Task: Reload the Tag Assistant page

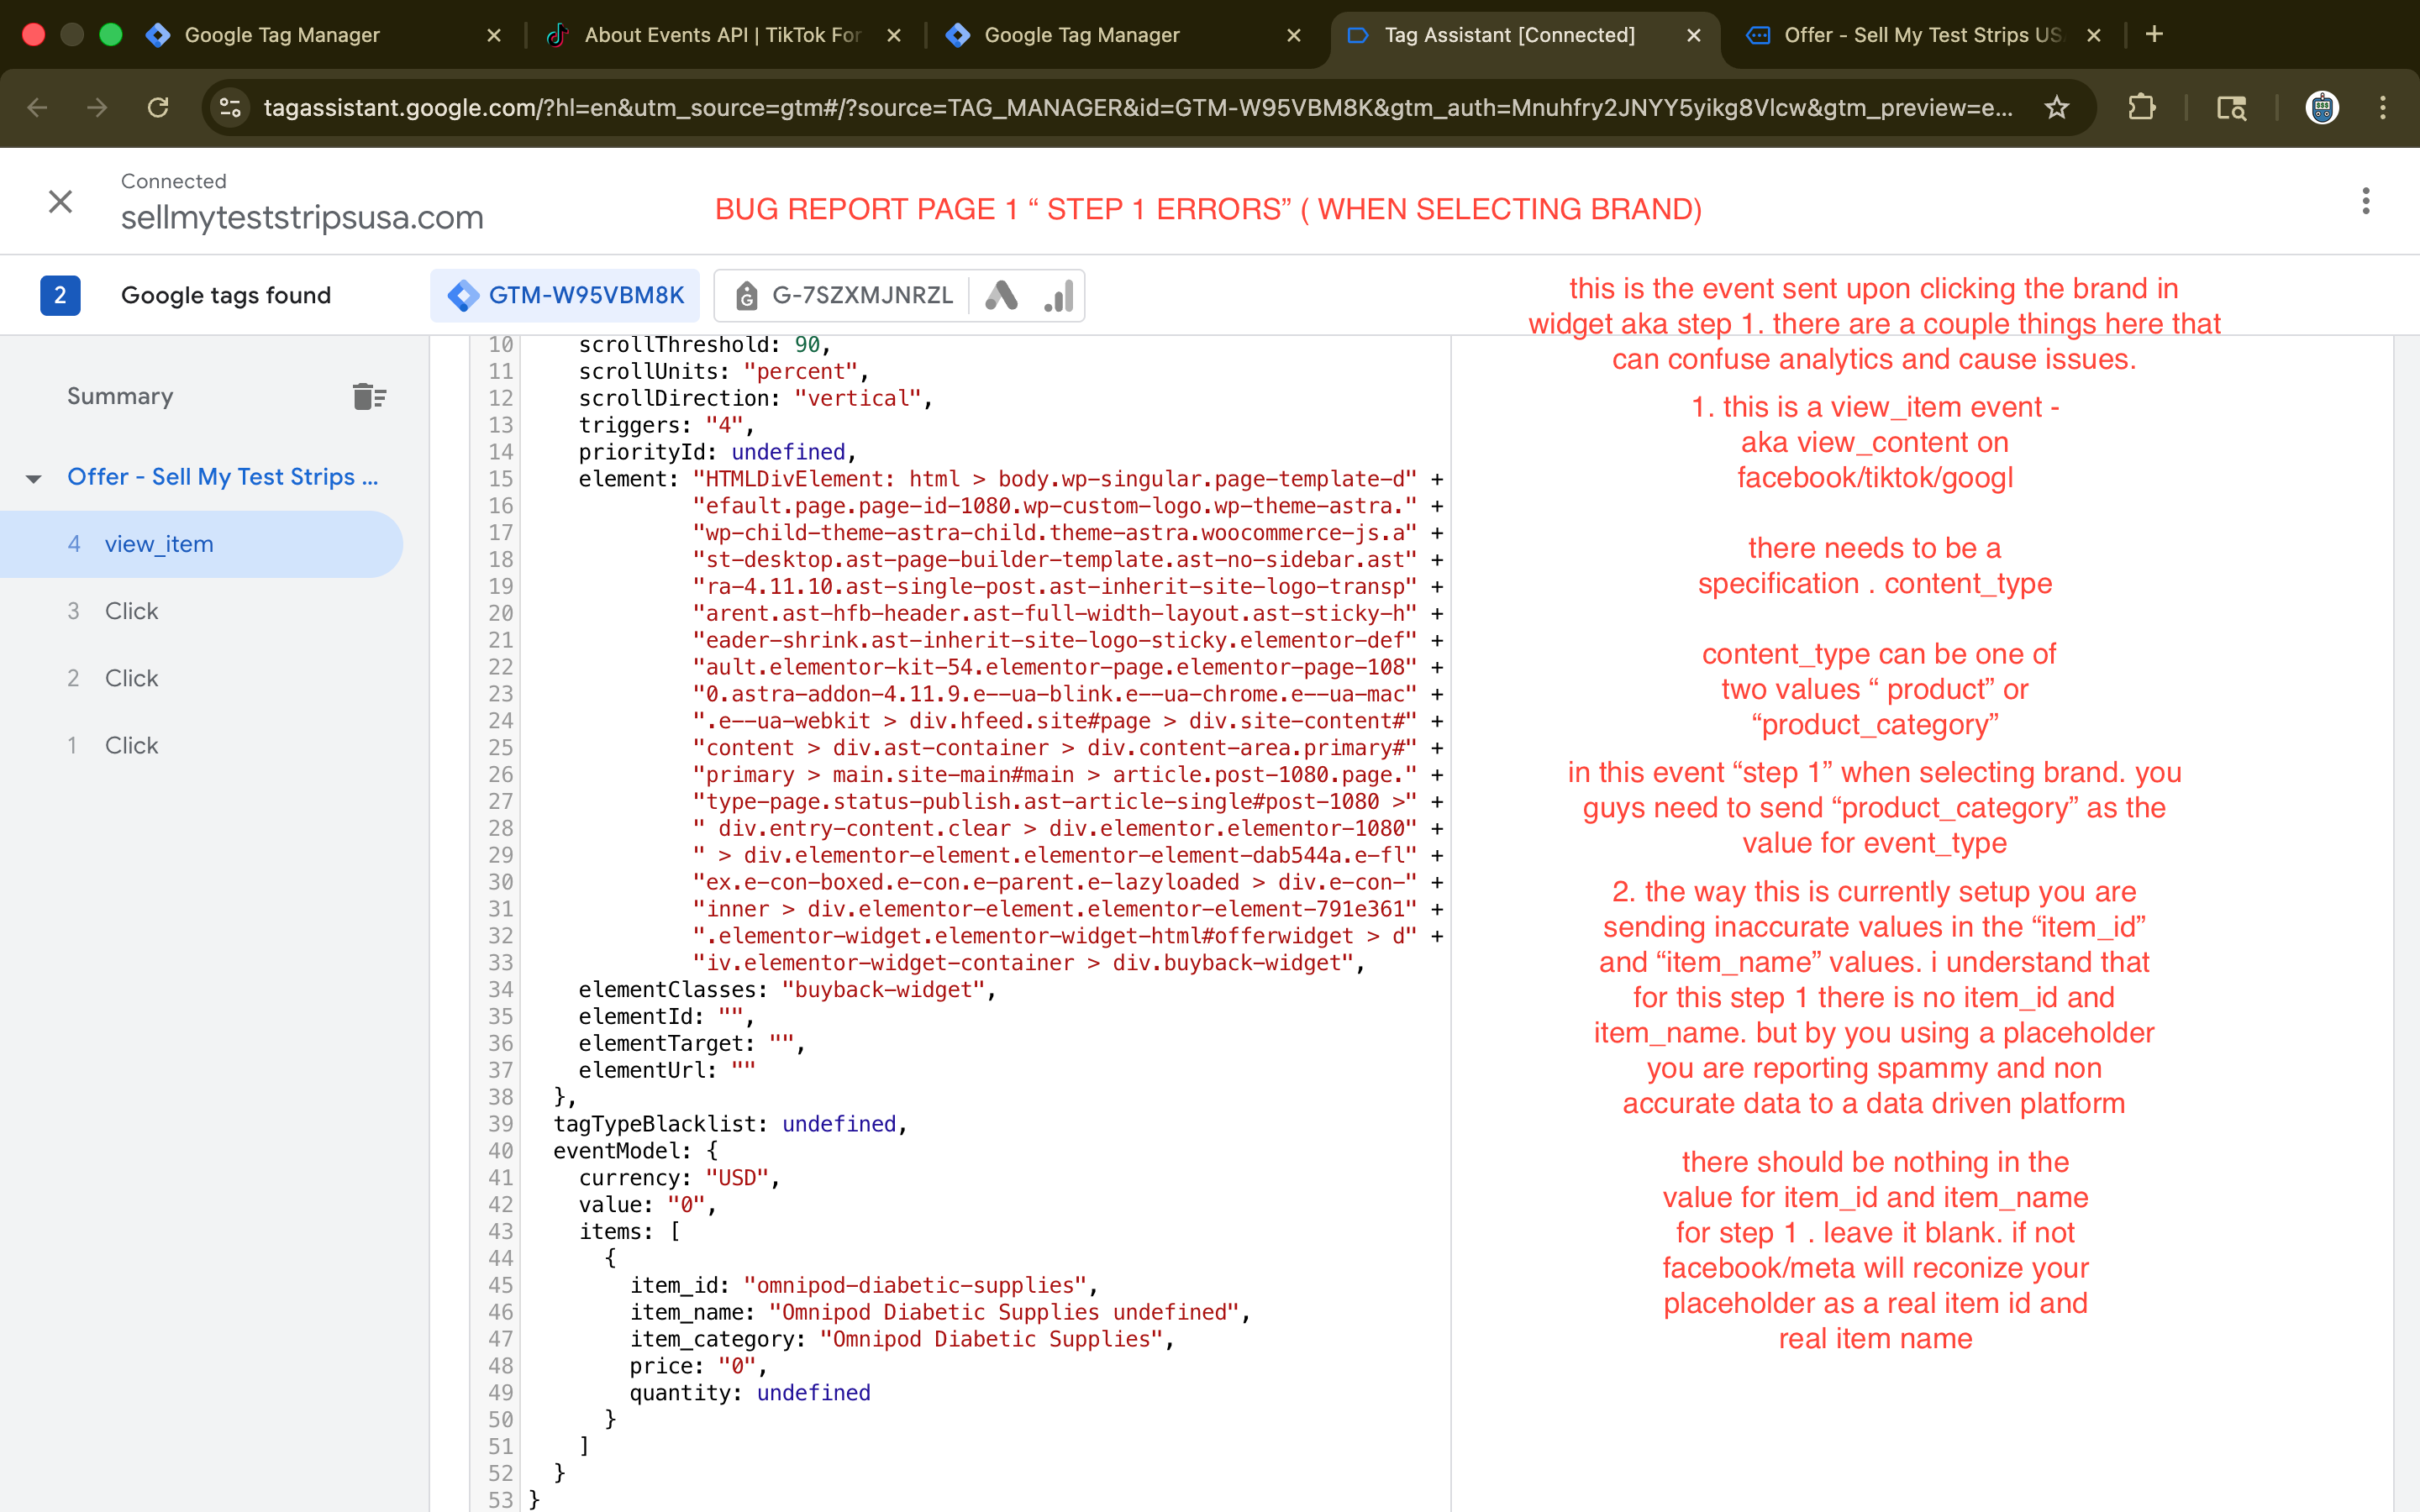Action: tap(158, 107)
